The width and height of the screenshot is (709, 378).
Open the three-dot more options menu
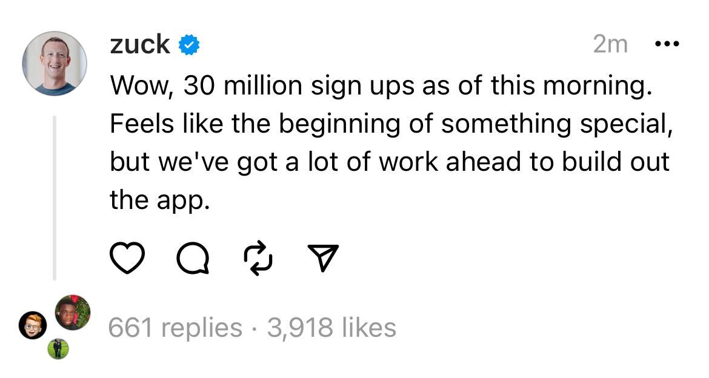pos(667,44)
